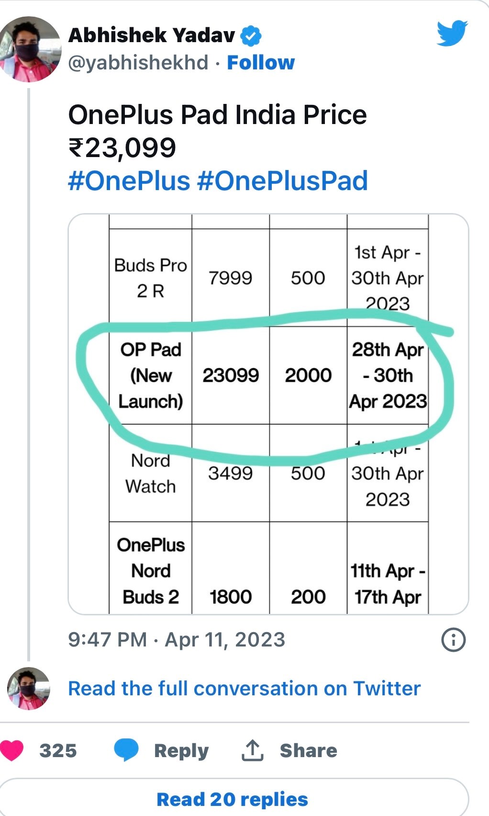
Task: Open Abhishek Yadav's top profile picture
Action: (30, 49)
